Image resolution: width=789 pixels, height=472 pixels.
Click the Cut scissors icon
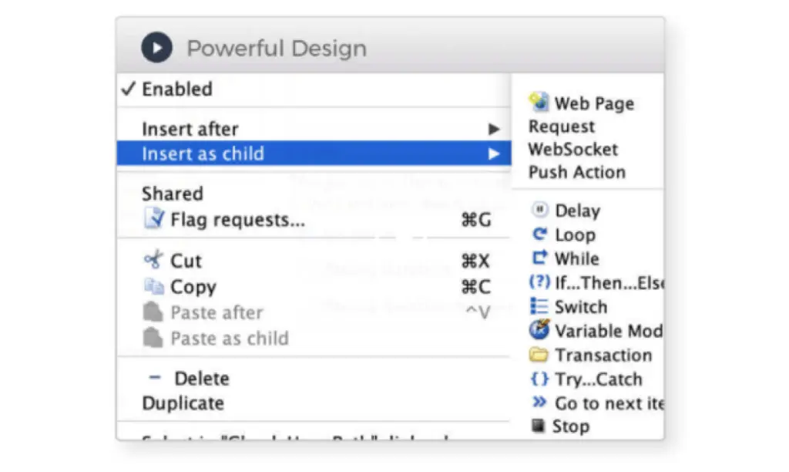(x=153, y=260)
